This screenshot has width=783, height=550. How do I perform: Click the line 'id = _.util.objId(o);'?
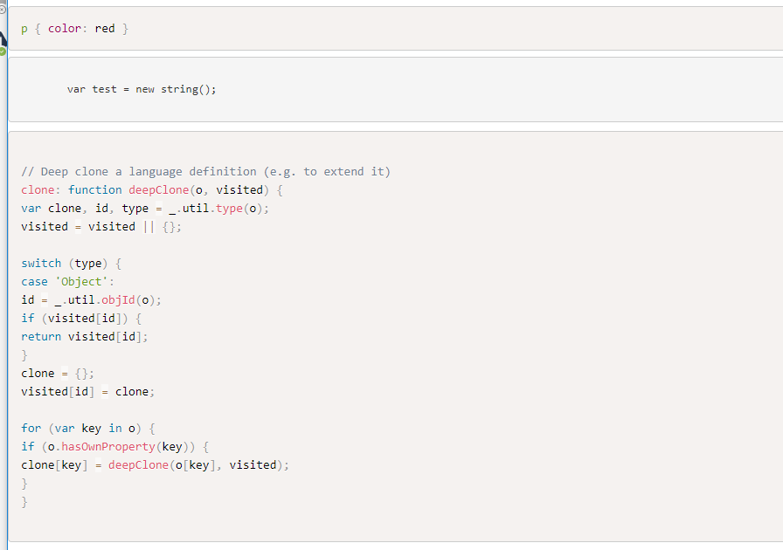pos(92,300)
